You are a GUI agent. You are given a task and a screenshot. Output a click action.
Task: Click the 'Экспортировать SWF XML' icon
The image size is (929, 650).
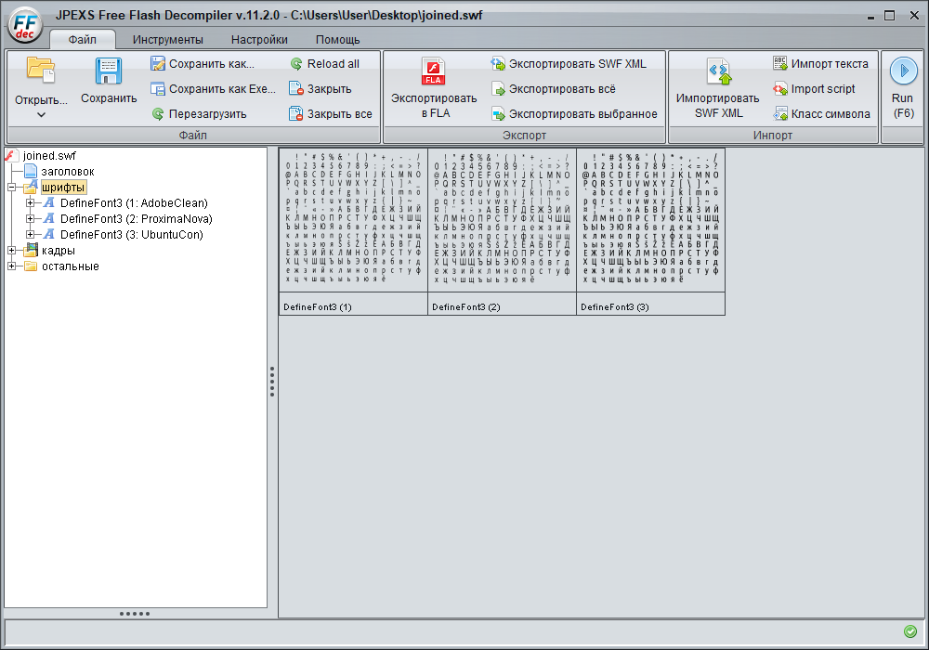(498, 63)
